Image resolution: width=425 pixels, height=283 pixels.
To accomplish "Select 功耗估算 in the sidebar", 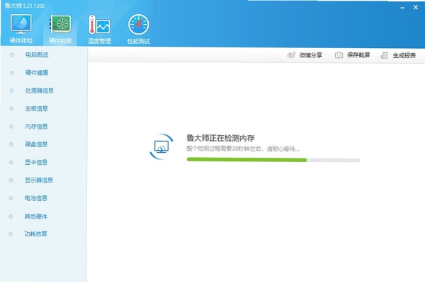I will point(36,233).
